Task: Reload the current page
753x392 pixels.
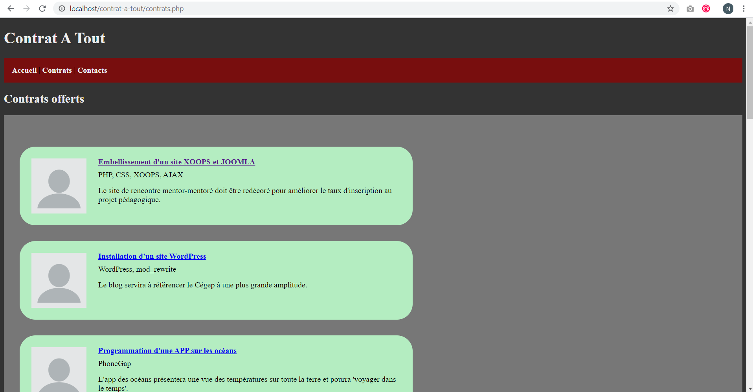Action: pyautogui.click(x=42, y=9)
